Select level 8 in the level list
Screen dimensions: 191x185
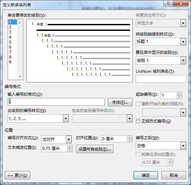pyautogui.click(x=13, y=57)
